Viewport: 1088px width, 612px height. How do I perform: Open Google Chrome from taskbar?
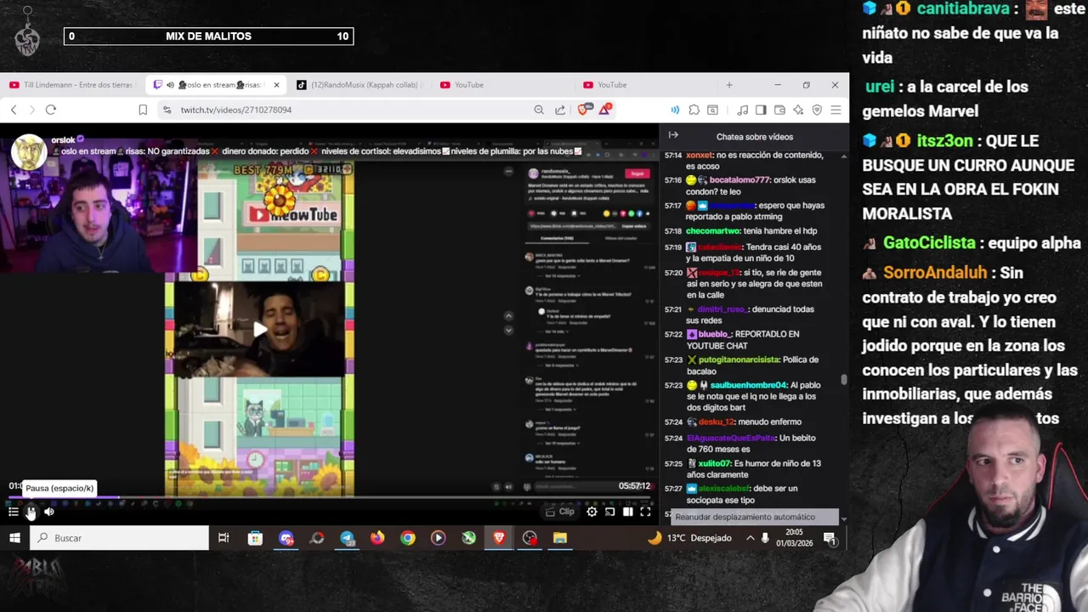click(x=408, y=538)
